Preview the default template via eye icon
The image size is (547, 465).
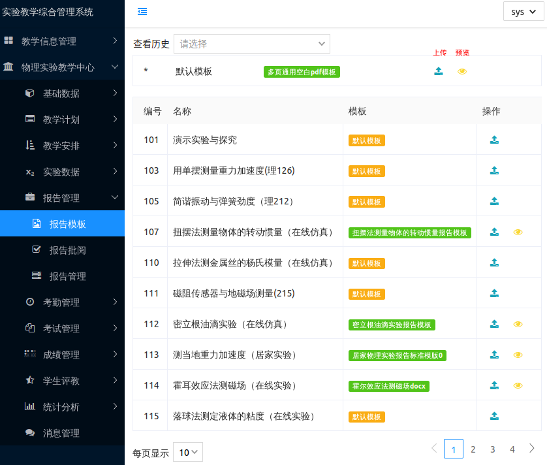point(462,71)
